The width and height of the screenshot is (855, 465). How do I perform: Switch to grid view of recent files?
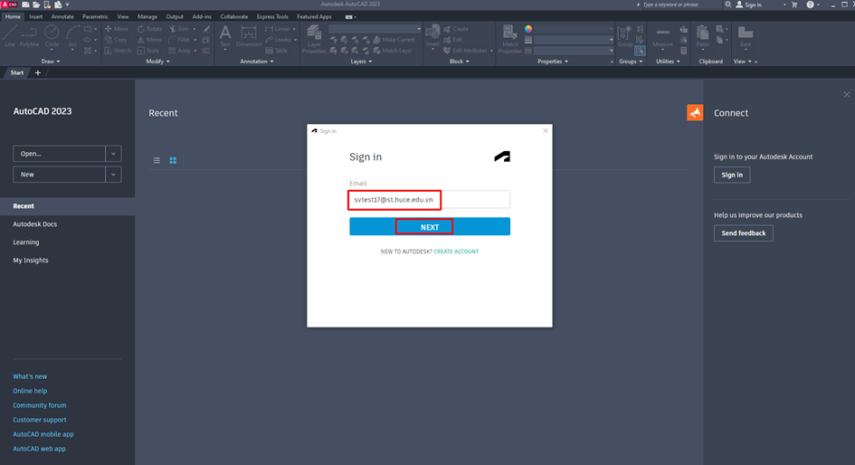(173, 160)
